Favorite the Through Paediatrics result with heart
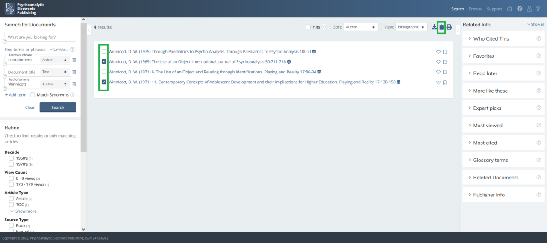This screenshot has height=243, width=547. (x=438, y=52)
